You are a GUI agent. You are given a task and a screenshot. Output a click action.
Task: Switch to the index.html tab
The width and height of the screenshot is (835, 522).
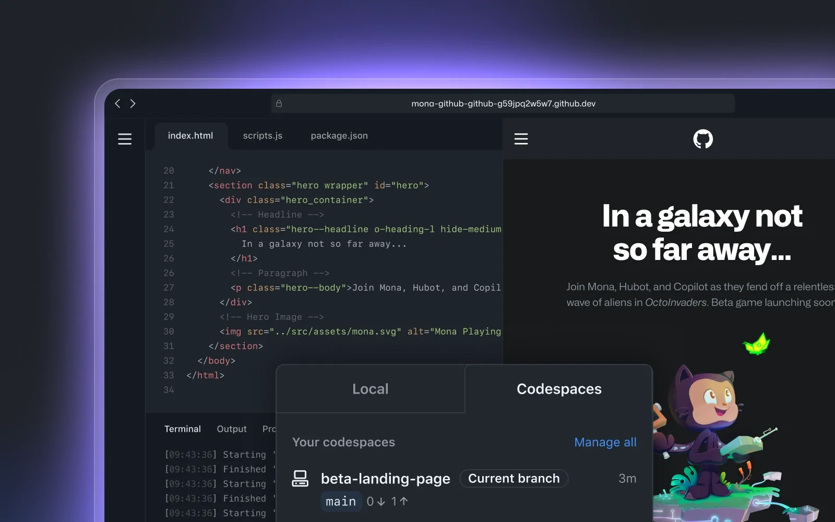point(190,136)
